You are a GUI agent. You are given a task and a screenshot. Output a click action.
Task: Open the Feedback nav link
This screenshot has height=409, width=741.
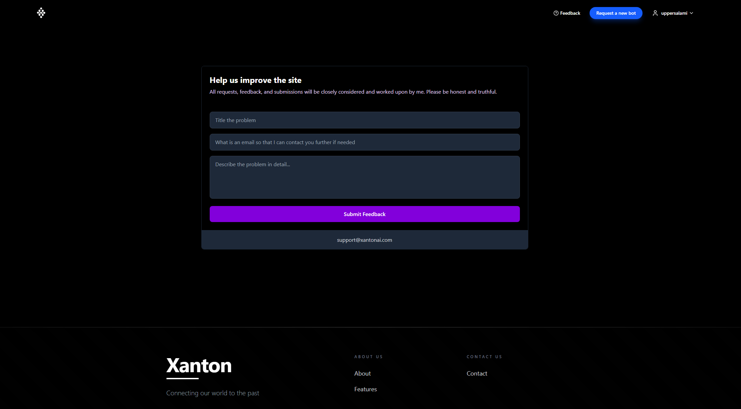570,13
